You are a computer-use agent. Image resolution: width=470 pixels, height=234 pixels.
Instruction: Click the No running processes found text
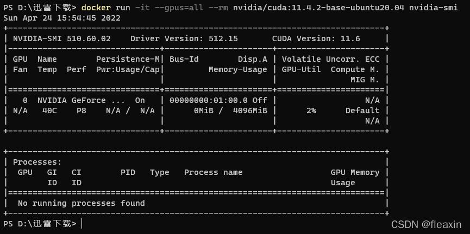coord(81,203)
